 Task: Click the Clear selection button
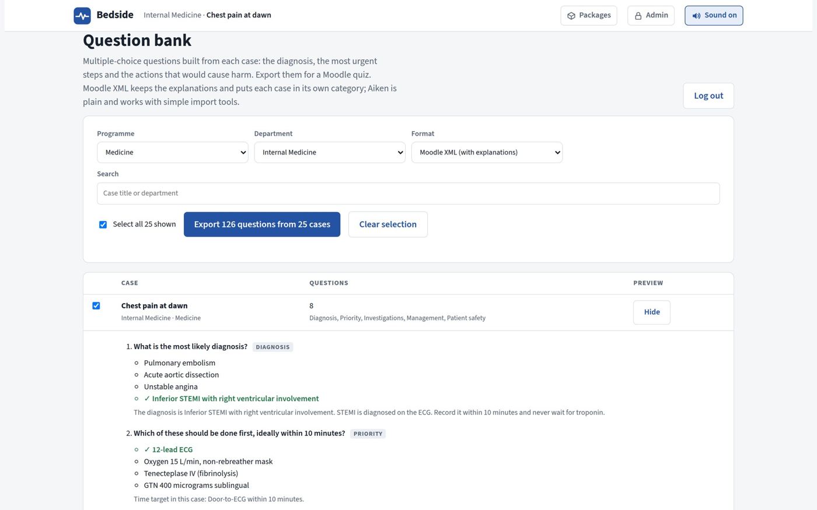[x=388, y=224]
